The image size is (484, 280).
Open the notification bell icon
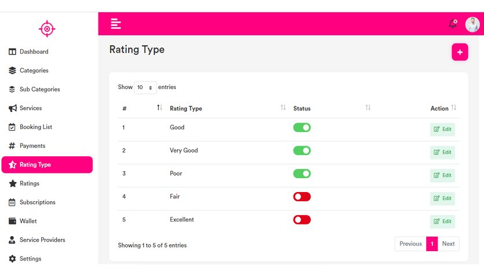pyautogui.click(x=453, y=24)
